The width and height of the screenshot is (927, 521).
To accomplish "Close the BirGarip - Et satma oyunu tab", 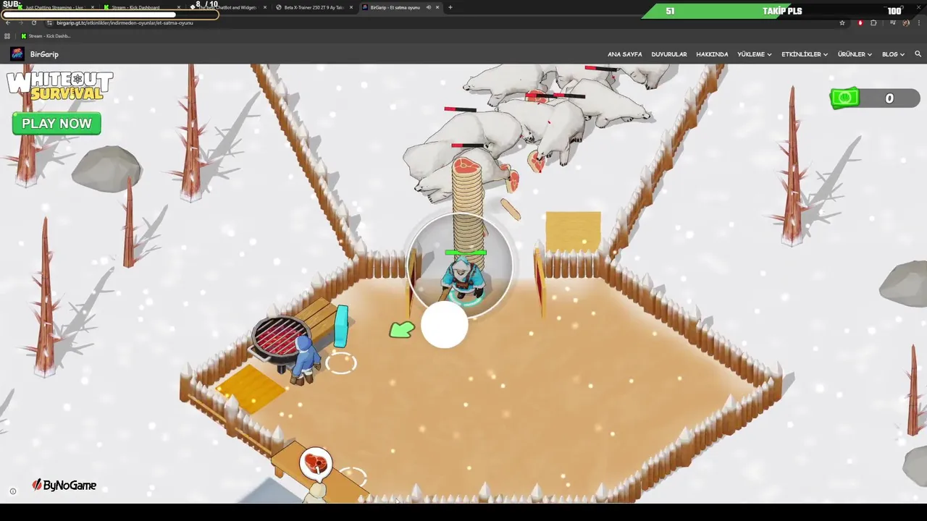I will pos(437,7).
